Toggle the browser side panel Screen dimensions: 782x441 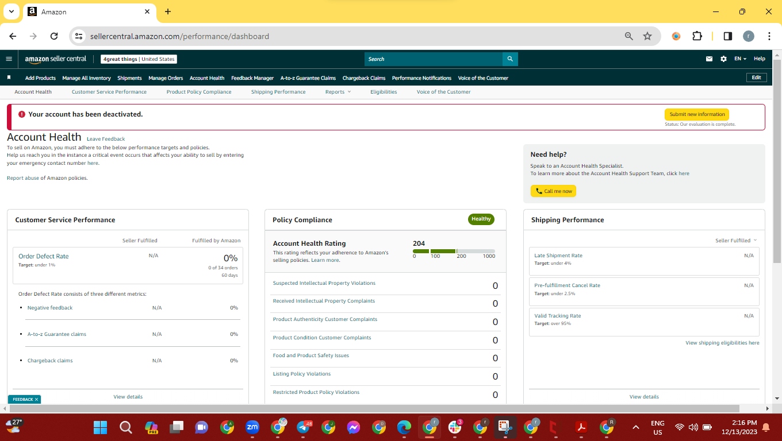727,36
